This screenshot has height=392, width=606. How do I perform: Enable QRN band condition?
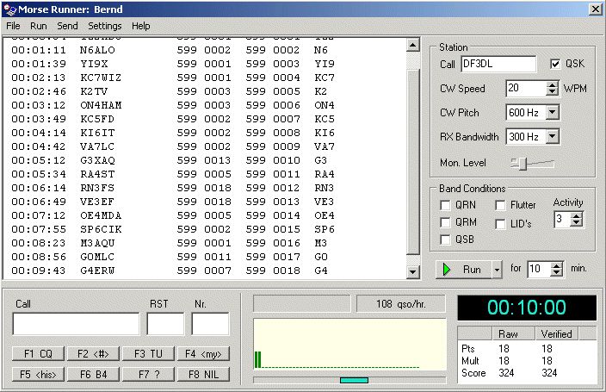point(445,205)
